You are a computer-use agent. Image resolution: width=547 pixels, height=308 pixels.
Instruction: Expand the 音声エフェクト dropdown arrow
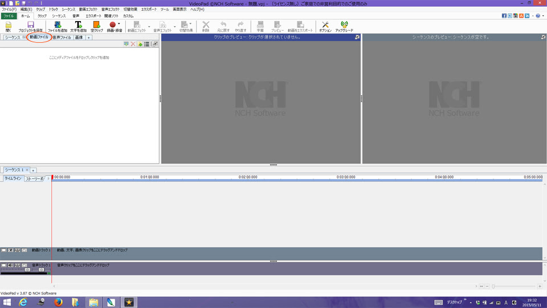(x=175, y=27)
